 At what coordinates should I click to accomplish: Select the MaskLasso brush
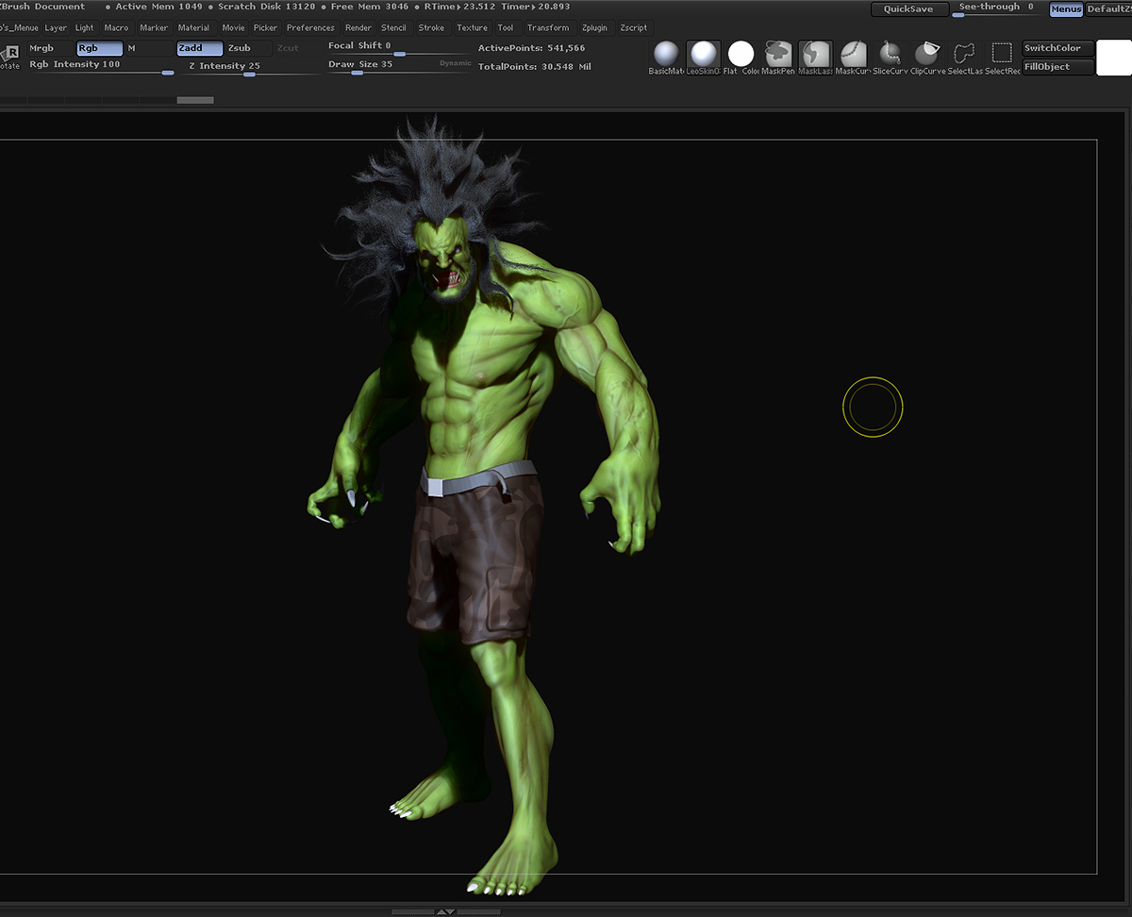816,58
